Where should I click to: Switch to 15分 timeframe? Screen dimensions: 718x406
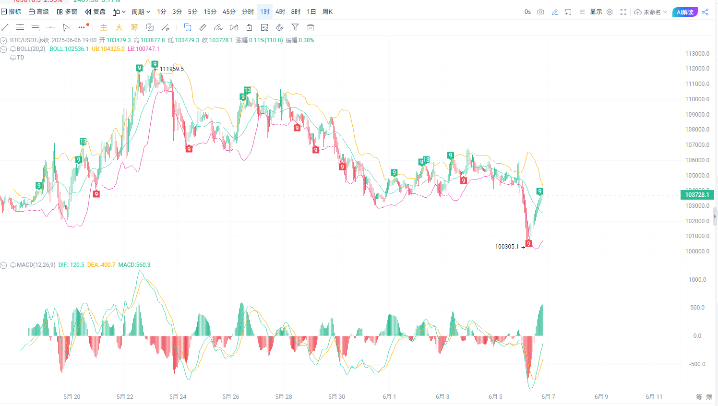pyautogui.click(x=210, y=12)
